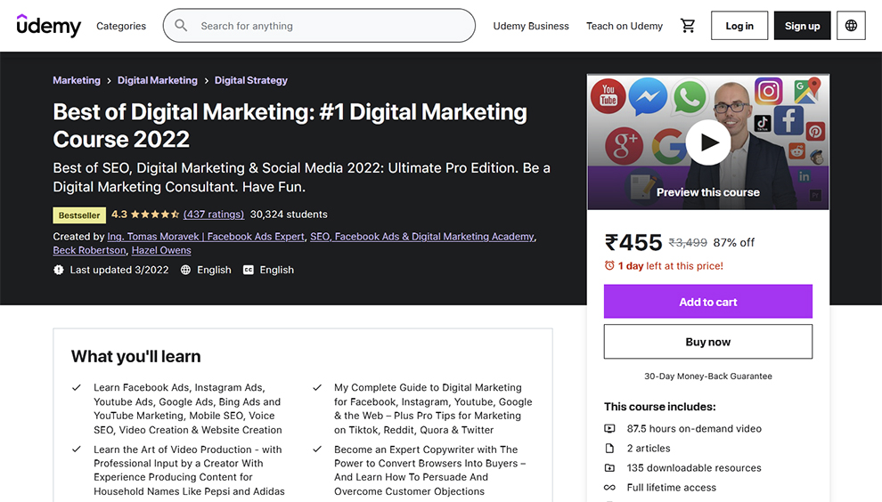The image size is (882, 502).
Task: Click the Google+ icon in preview thumbnail
Action: (x=624, y=145)
